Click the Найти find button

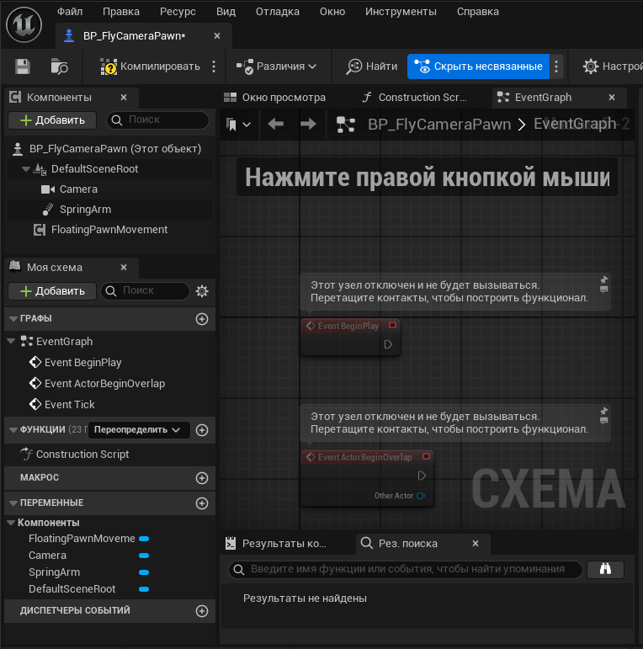click(371, 66)
